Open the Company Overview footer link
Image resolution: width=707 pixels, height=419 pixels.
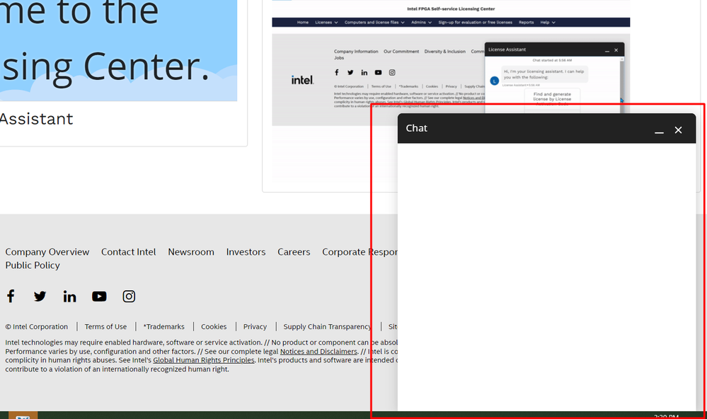(47, 252)
